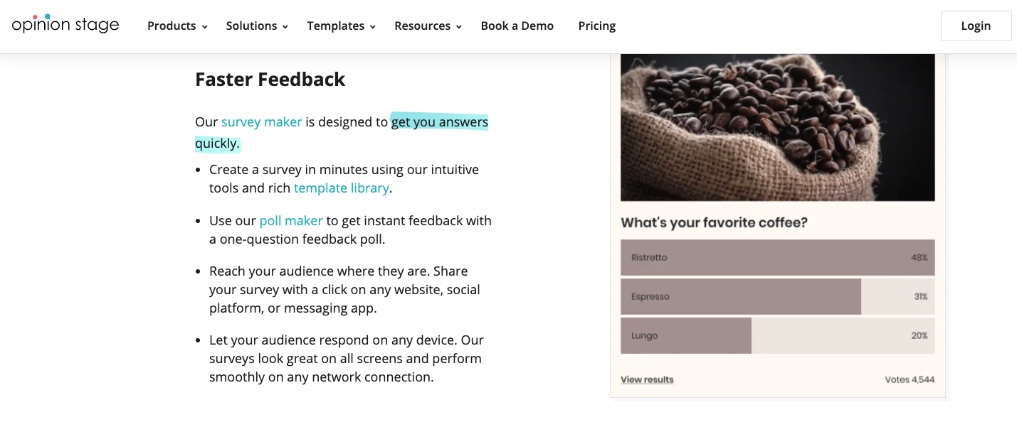Open the Pricing page
This screenshot has width=1017, height=427.
[x=596, y=26]
